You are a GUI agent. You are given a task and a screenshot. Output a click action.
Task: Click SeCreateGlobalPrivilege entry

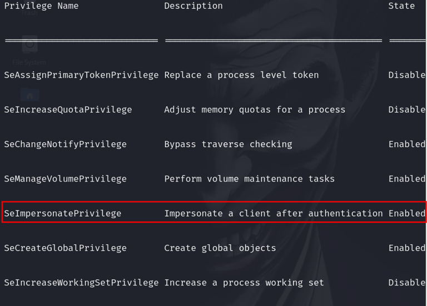tap(66, 248)
